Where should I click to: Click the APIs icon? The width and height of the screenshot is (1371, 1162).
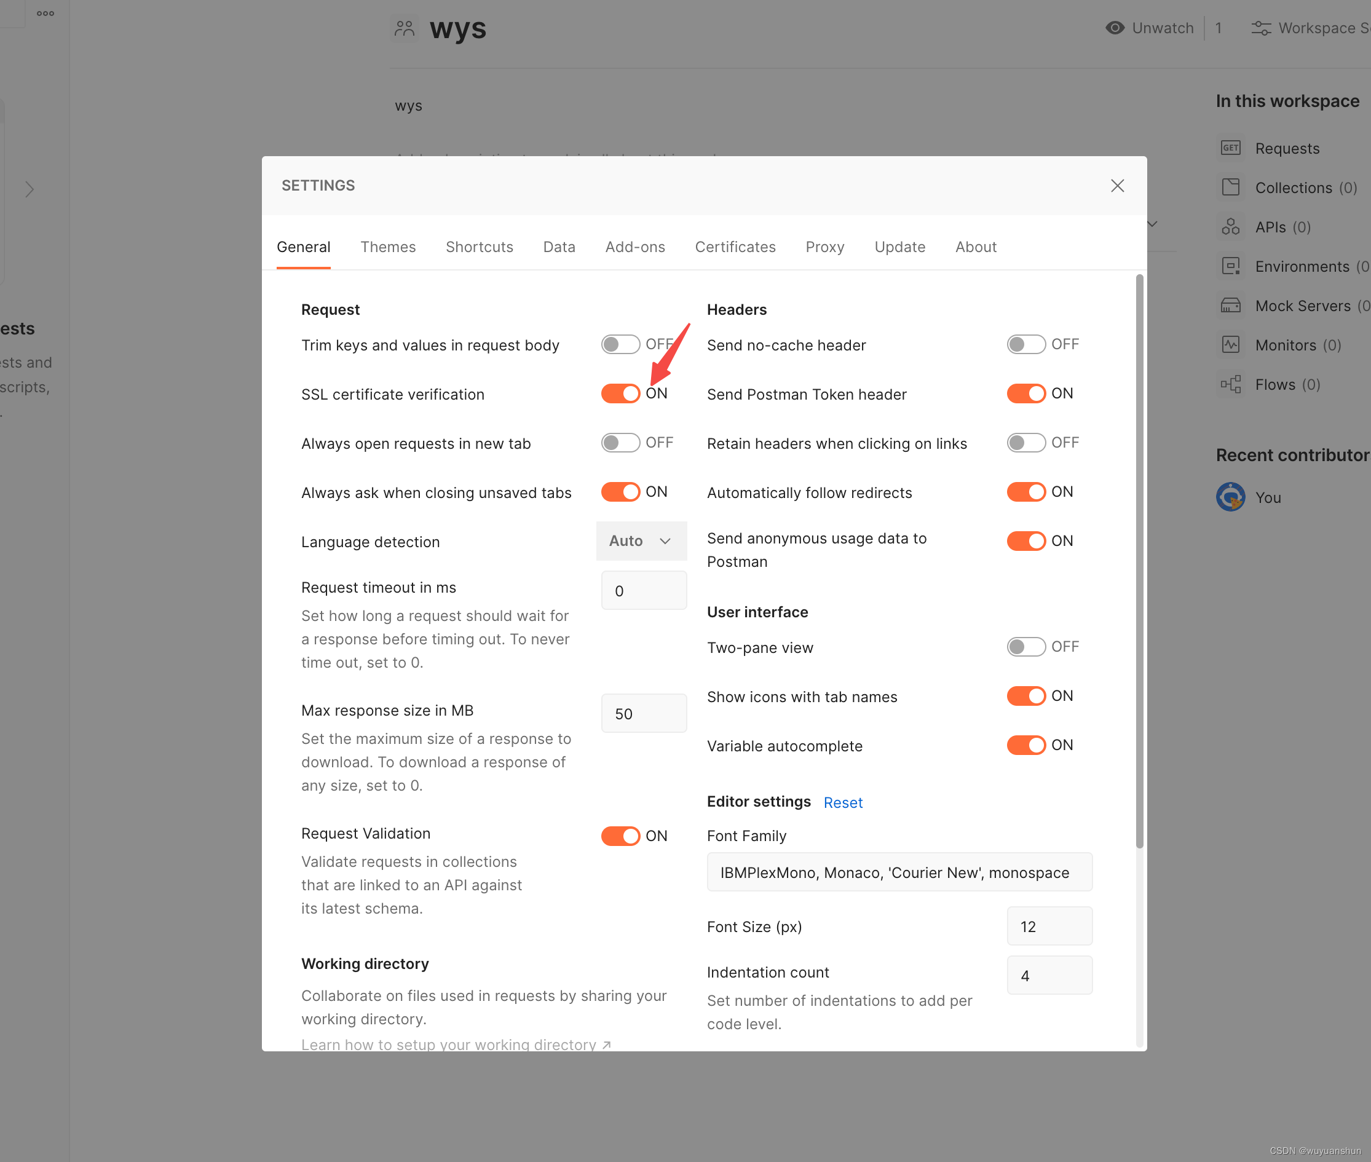[x=1230, y=227]
